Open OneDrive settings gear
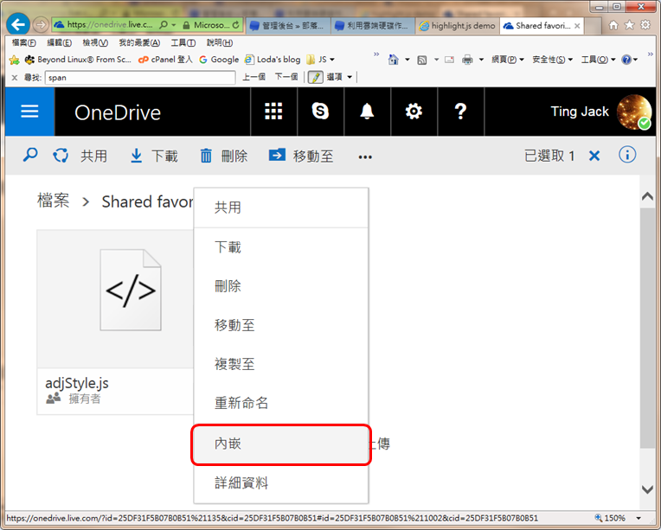661x530 pixels. tap(414, 112)
